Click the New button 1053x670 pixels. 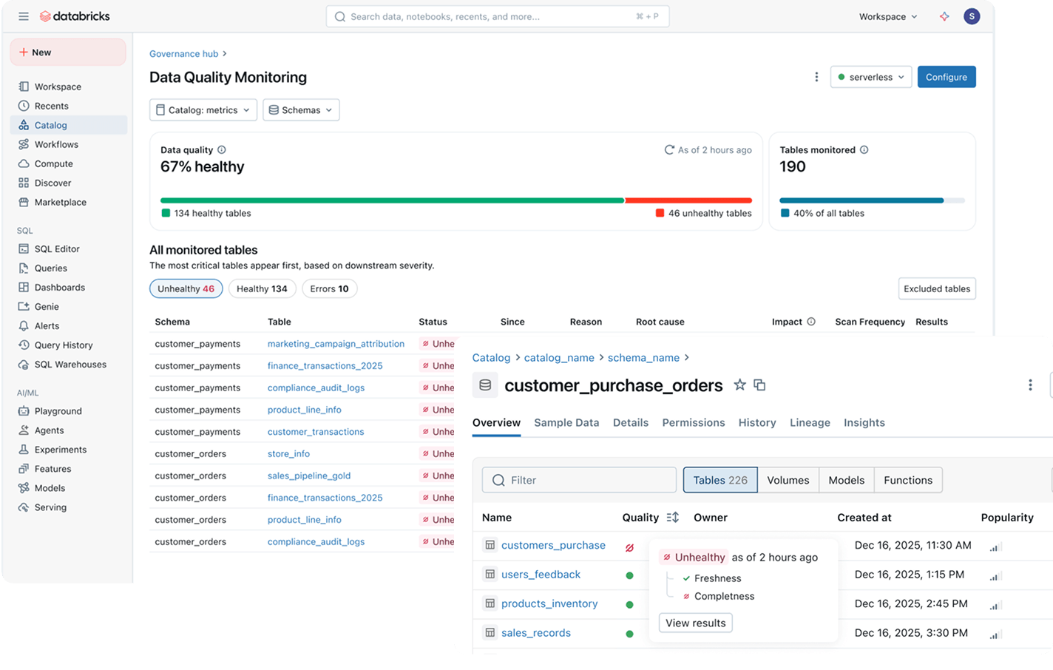(x=68, y=53)
